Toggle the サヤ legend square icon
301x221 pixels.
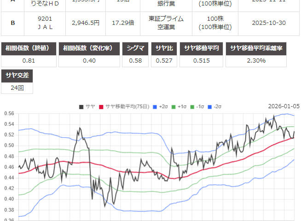(81, 106)
